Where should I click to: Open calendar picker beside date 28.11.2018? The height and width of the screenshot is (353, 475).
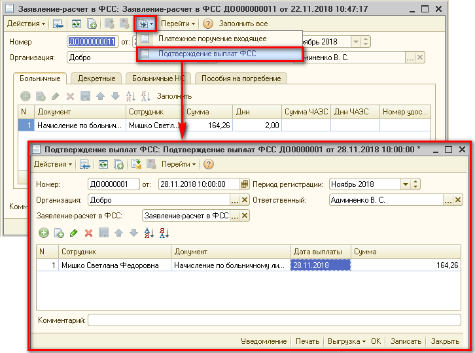[x=245, y=184]
